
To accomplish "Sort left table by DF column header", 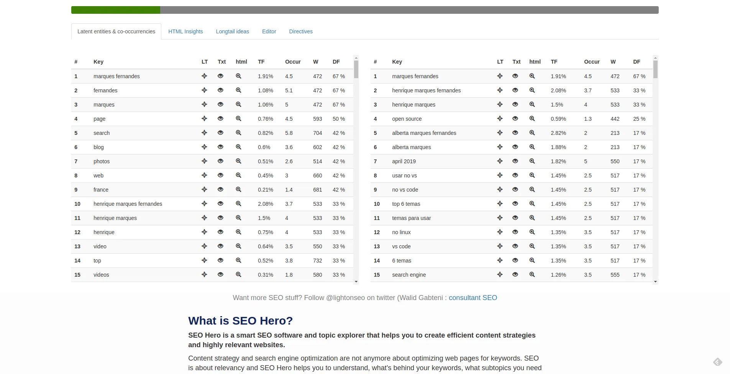I will point(336,62).
